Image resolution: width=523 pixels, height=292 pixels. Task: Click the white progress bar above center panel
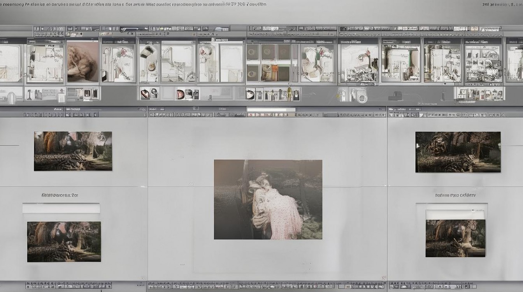coord(271,110)
